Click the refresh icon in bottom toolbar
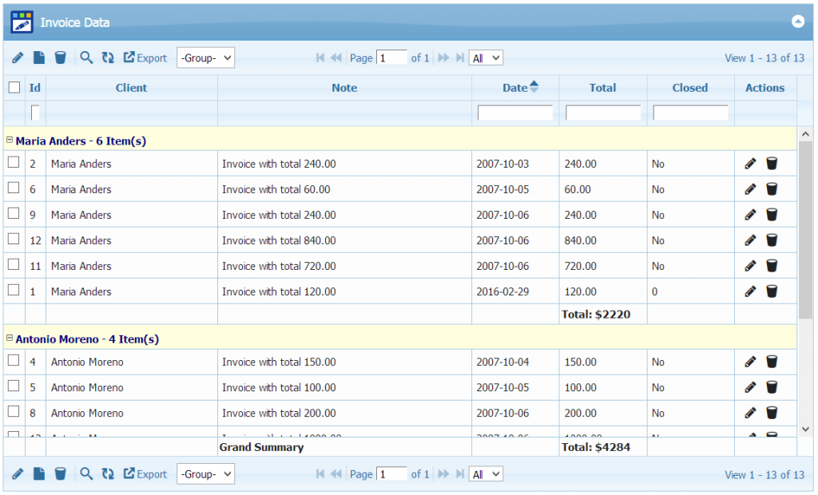Image resolution: width=818 pixels, height=495 pixels. pyautogui.click(x=108, y=474)
